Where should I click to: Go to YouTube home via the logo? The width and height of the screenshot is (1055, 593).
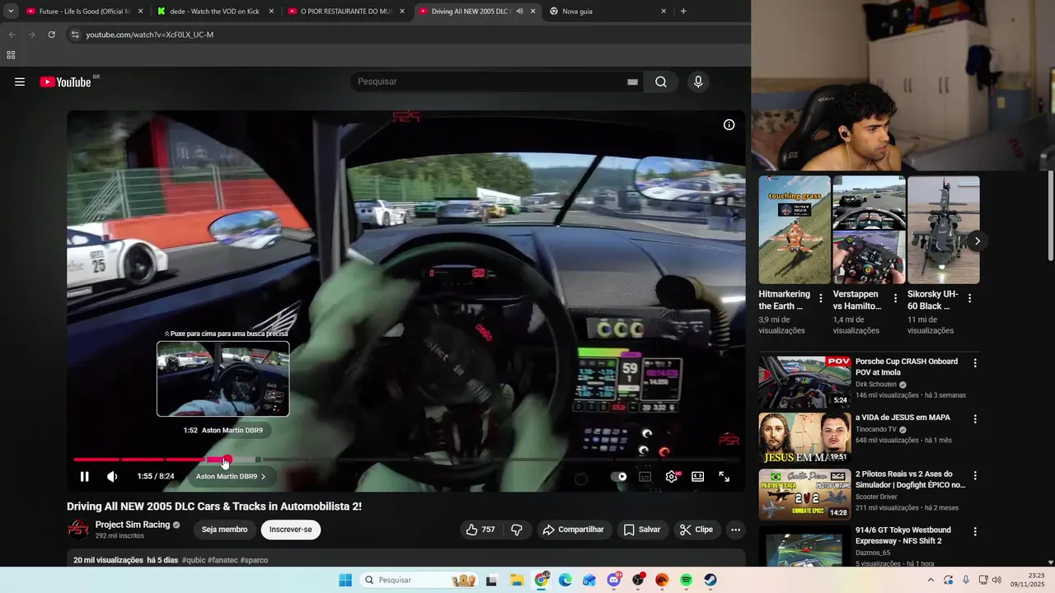tap(66, 82)
